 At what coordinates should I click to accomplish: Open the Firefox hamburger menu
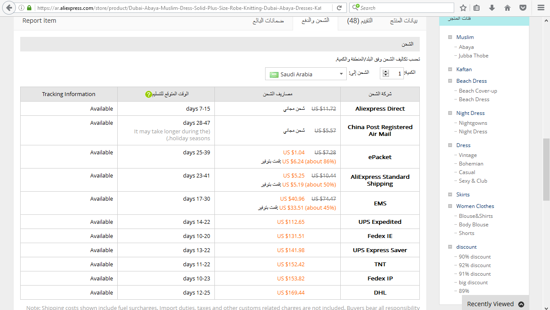click(541, 8)
